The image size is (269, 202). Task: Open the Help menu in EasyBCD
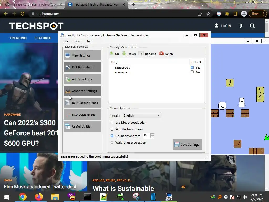[89, 41]
